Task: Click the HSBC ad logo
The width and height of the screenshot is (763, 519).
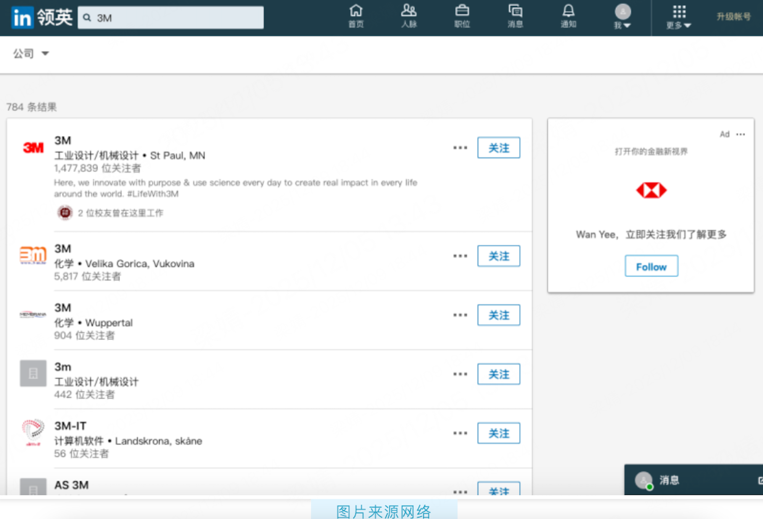Action: pyautogui.click(x=651, y=190)
